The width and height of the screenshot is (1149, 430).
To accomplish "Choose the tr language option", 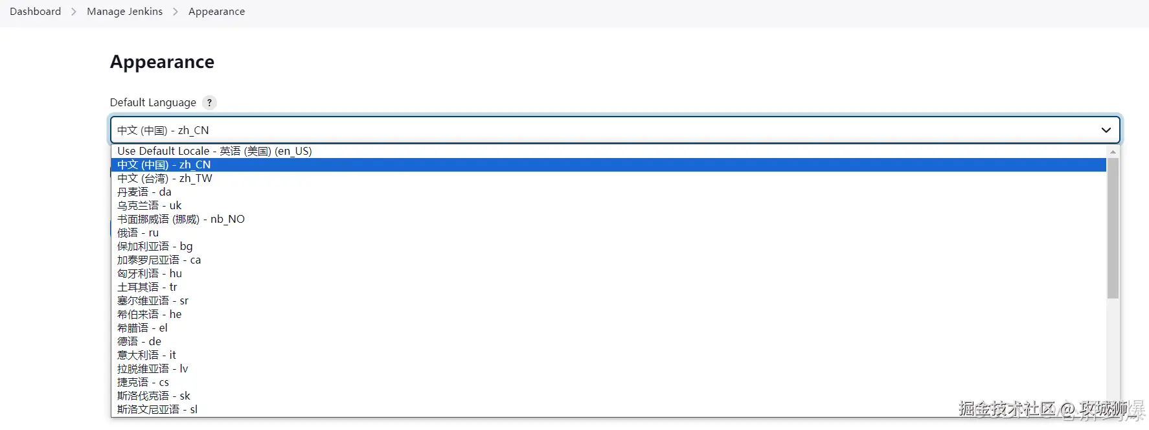I will [x=147, y=287].
